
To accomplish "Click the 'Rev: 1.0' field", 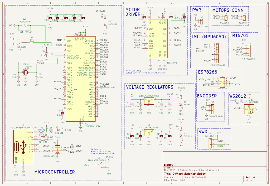I will point(250,177).
